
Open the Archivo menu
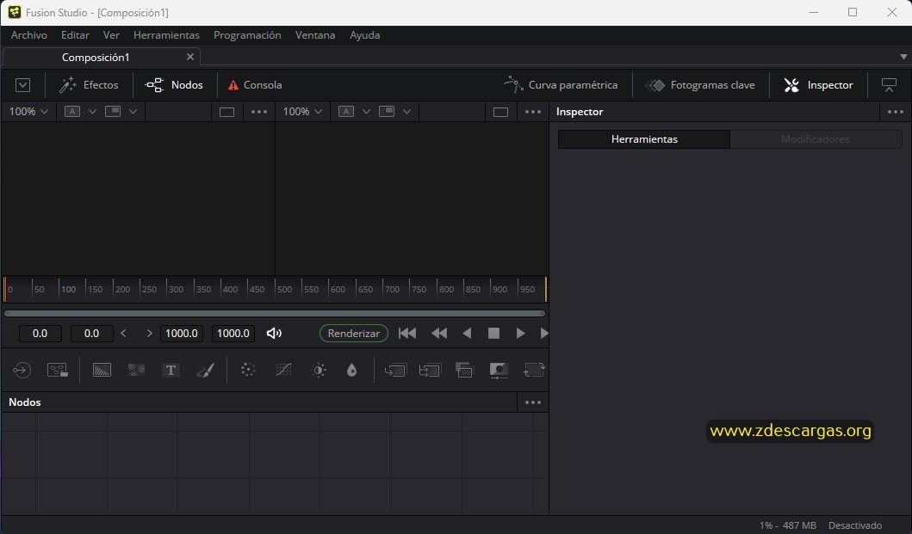(x=29, y=35)
